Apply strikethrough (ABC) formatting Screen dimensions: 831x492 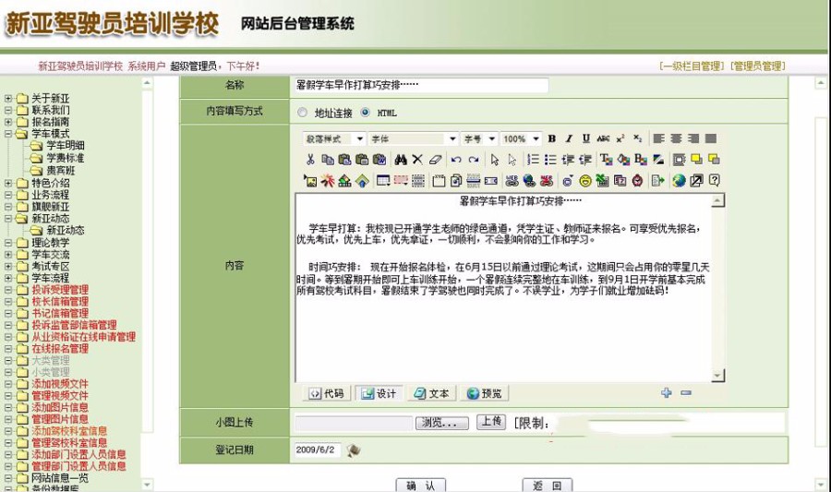tap(604, 138)
